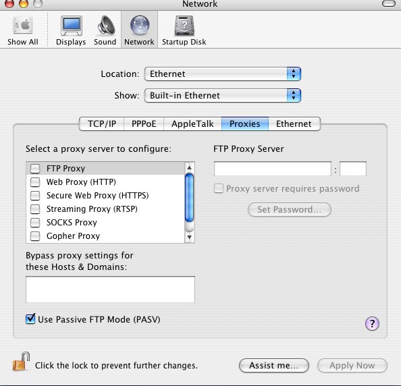Open help with the purple question mark
This screenshot has width=401, height=386.
pos(372,324)
